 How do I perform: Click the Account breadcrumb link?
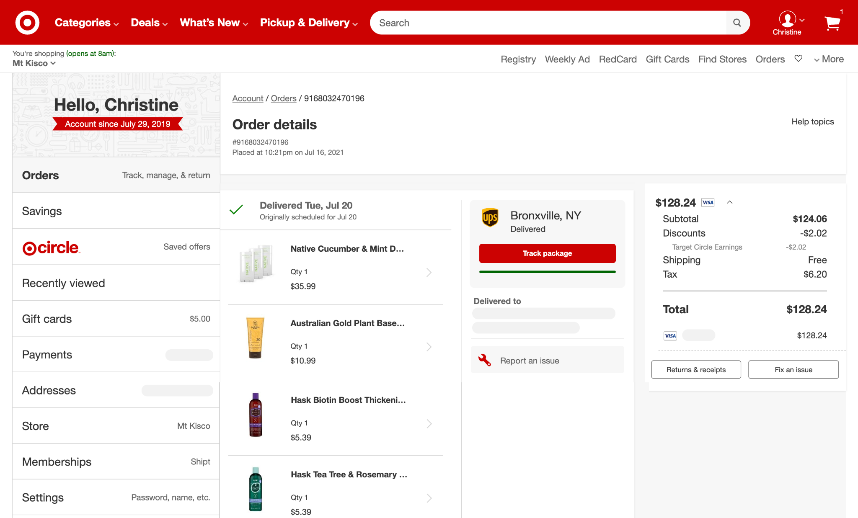248,98
